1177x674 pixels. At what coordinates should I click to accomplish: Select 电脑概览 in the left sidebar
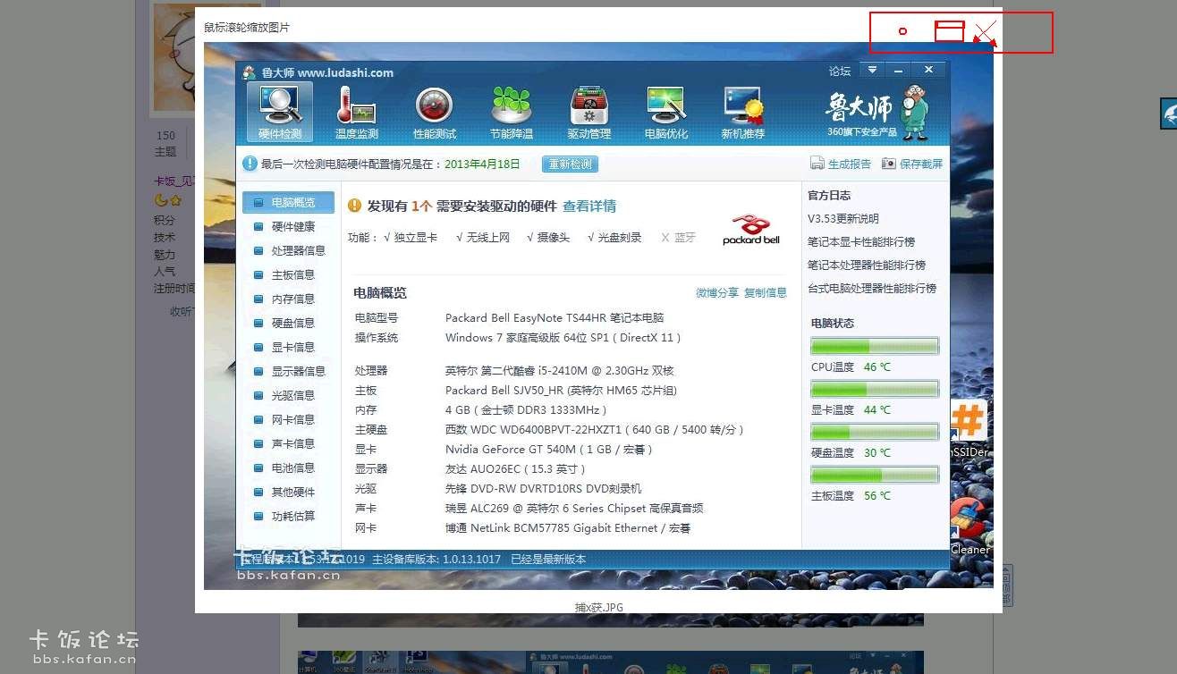pyautogui.click(x=287, y=203)
